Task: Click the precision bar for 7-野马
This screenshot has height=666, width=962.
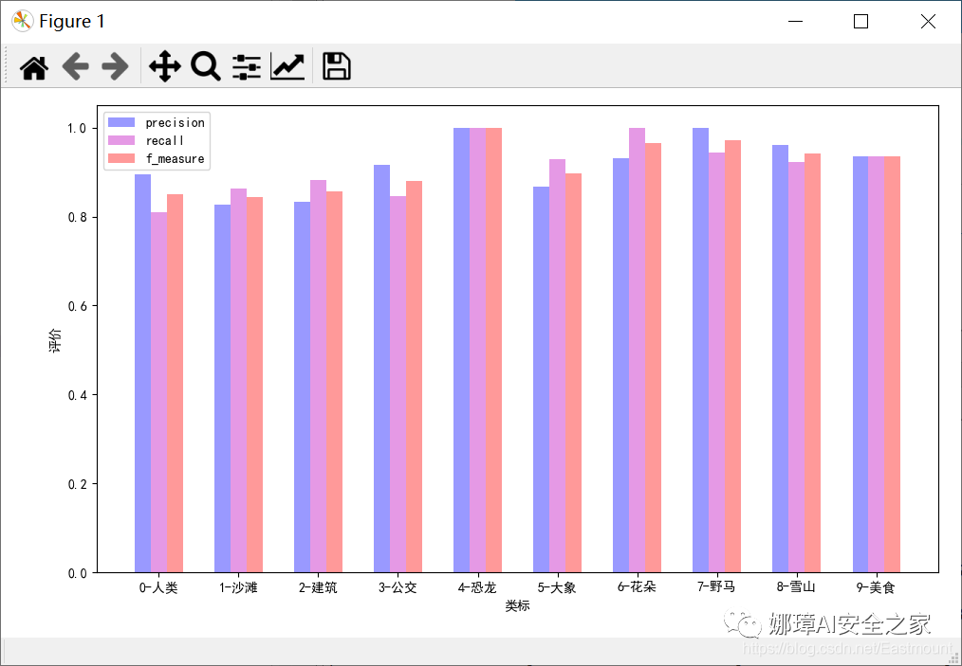Action: point(701,351)
